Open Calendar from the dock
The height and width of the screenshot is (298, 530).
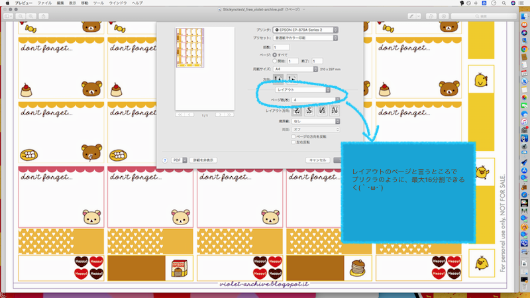(524, 74)
